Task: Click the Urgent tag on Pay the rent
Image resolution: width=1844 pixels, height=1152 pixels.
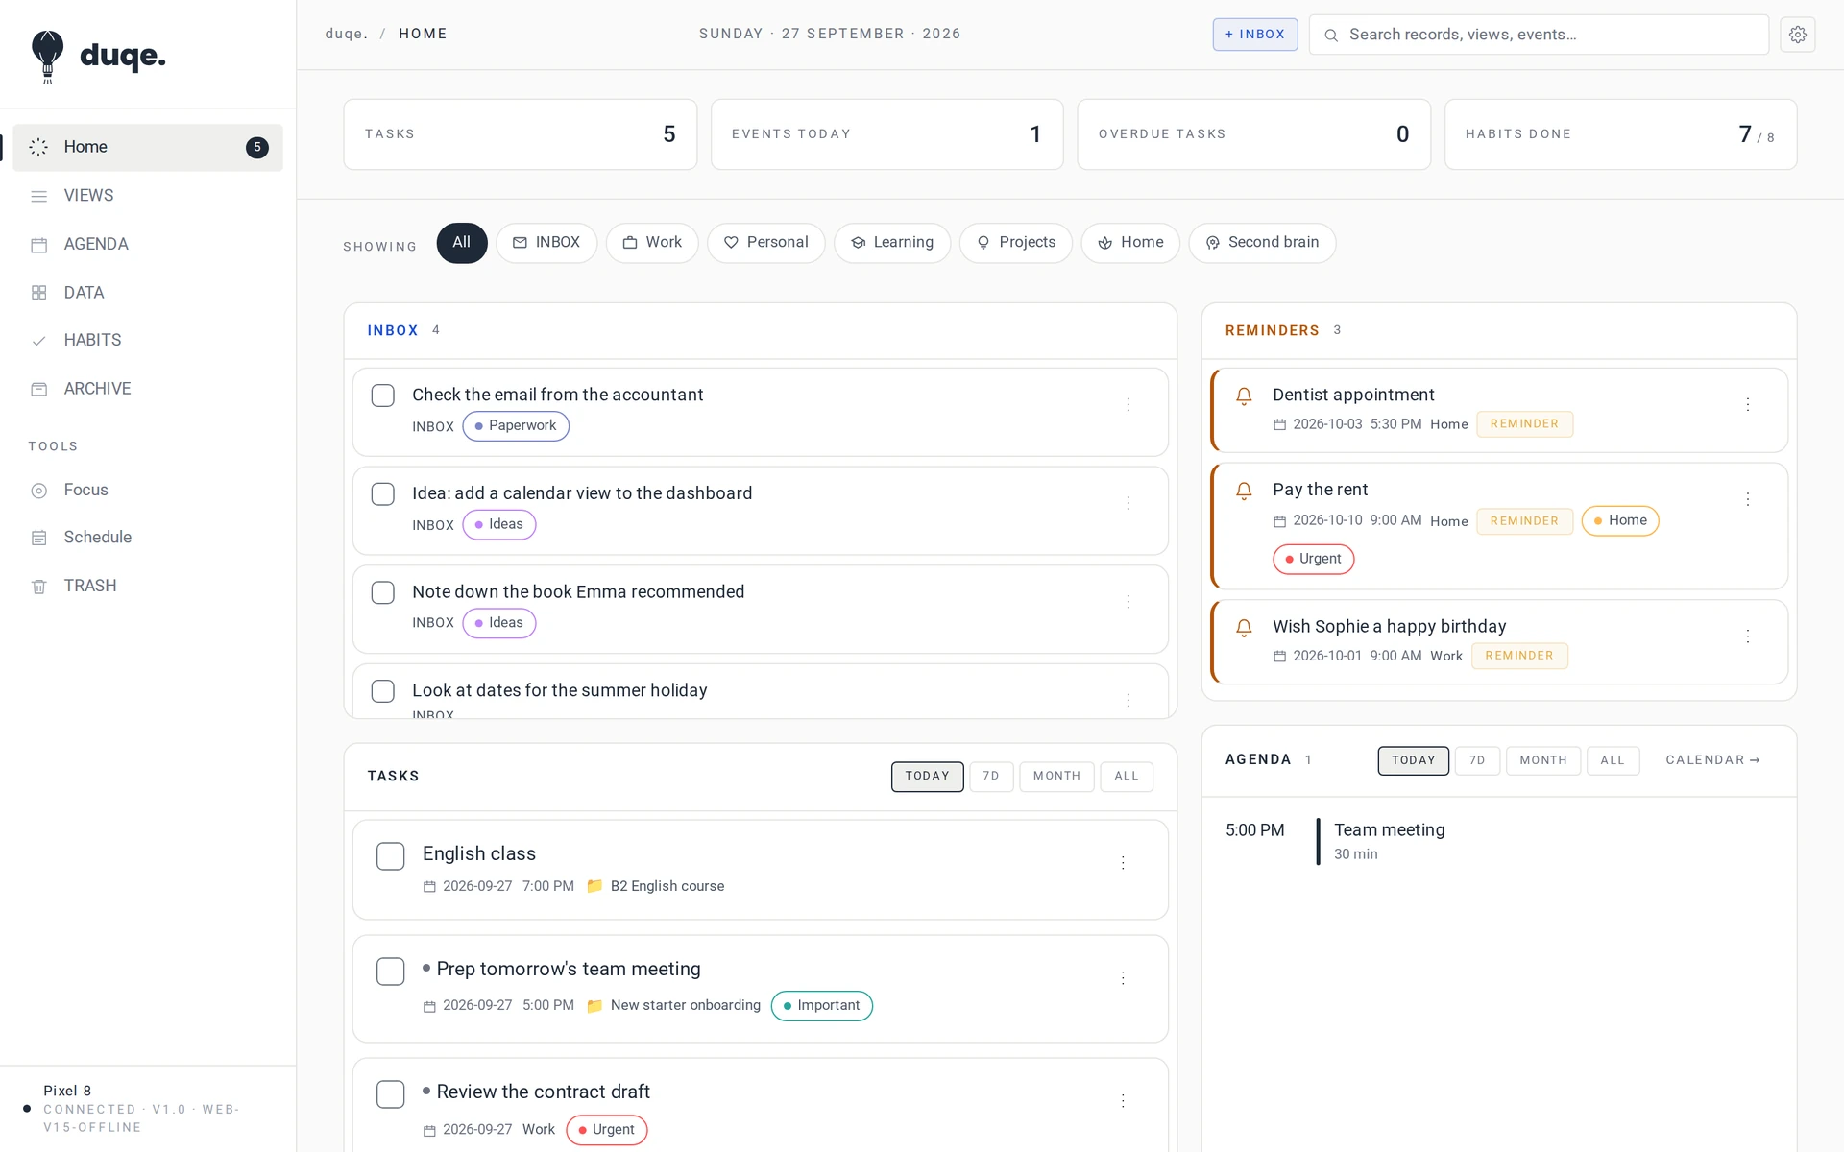Action: (x=1313, y=560)
